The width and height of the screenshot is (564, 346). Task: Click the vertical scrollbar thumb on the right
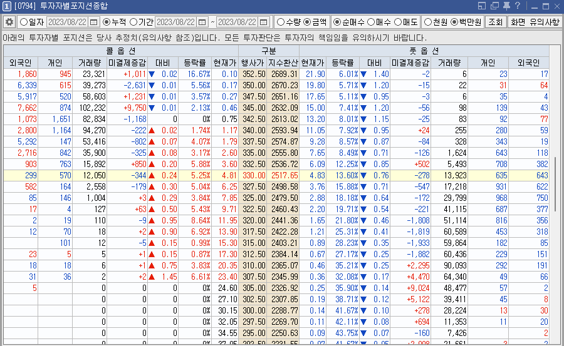coord(555,183)
